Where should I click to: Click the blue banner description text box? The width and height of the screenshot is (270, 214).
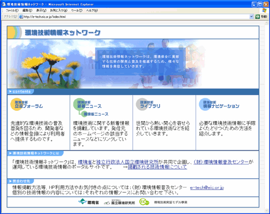(x=140, y=62)
